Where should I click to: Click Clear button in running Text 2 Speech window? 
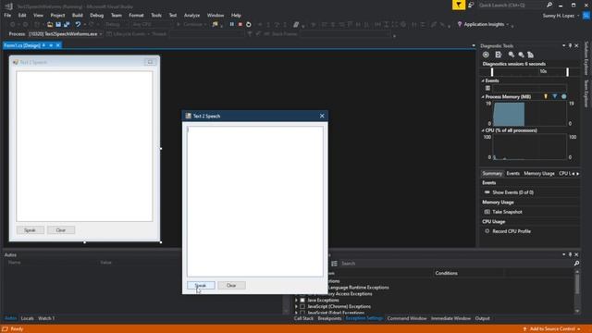pos(231,286)
